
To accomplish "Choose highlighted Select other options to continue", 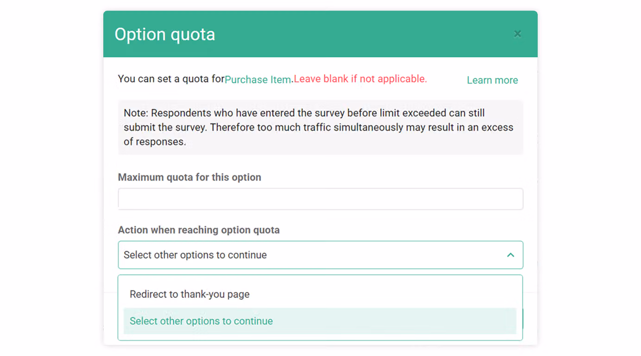I will tap(320, 321).
